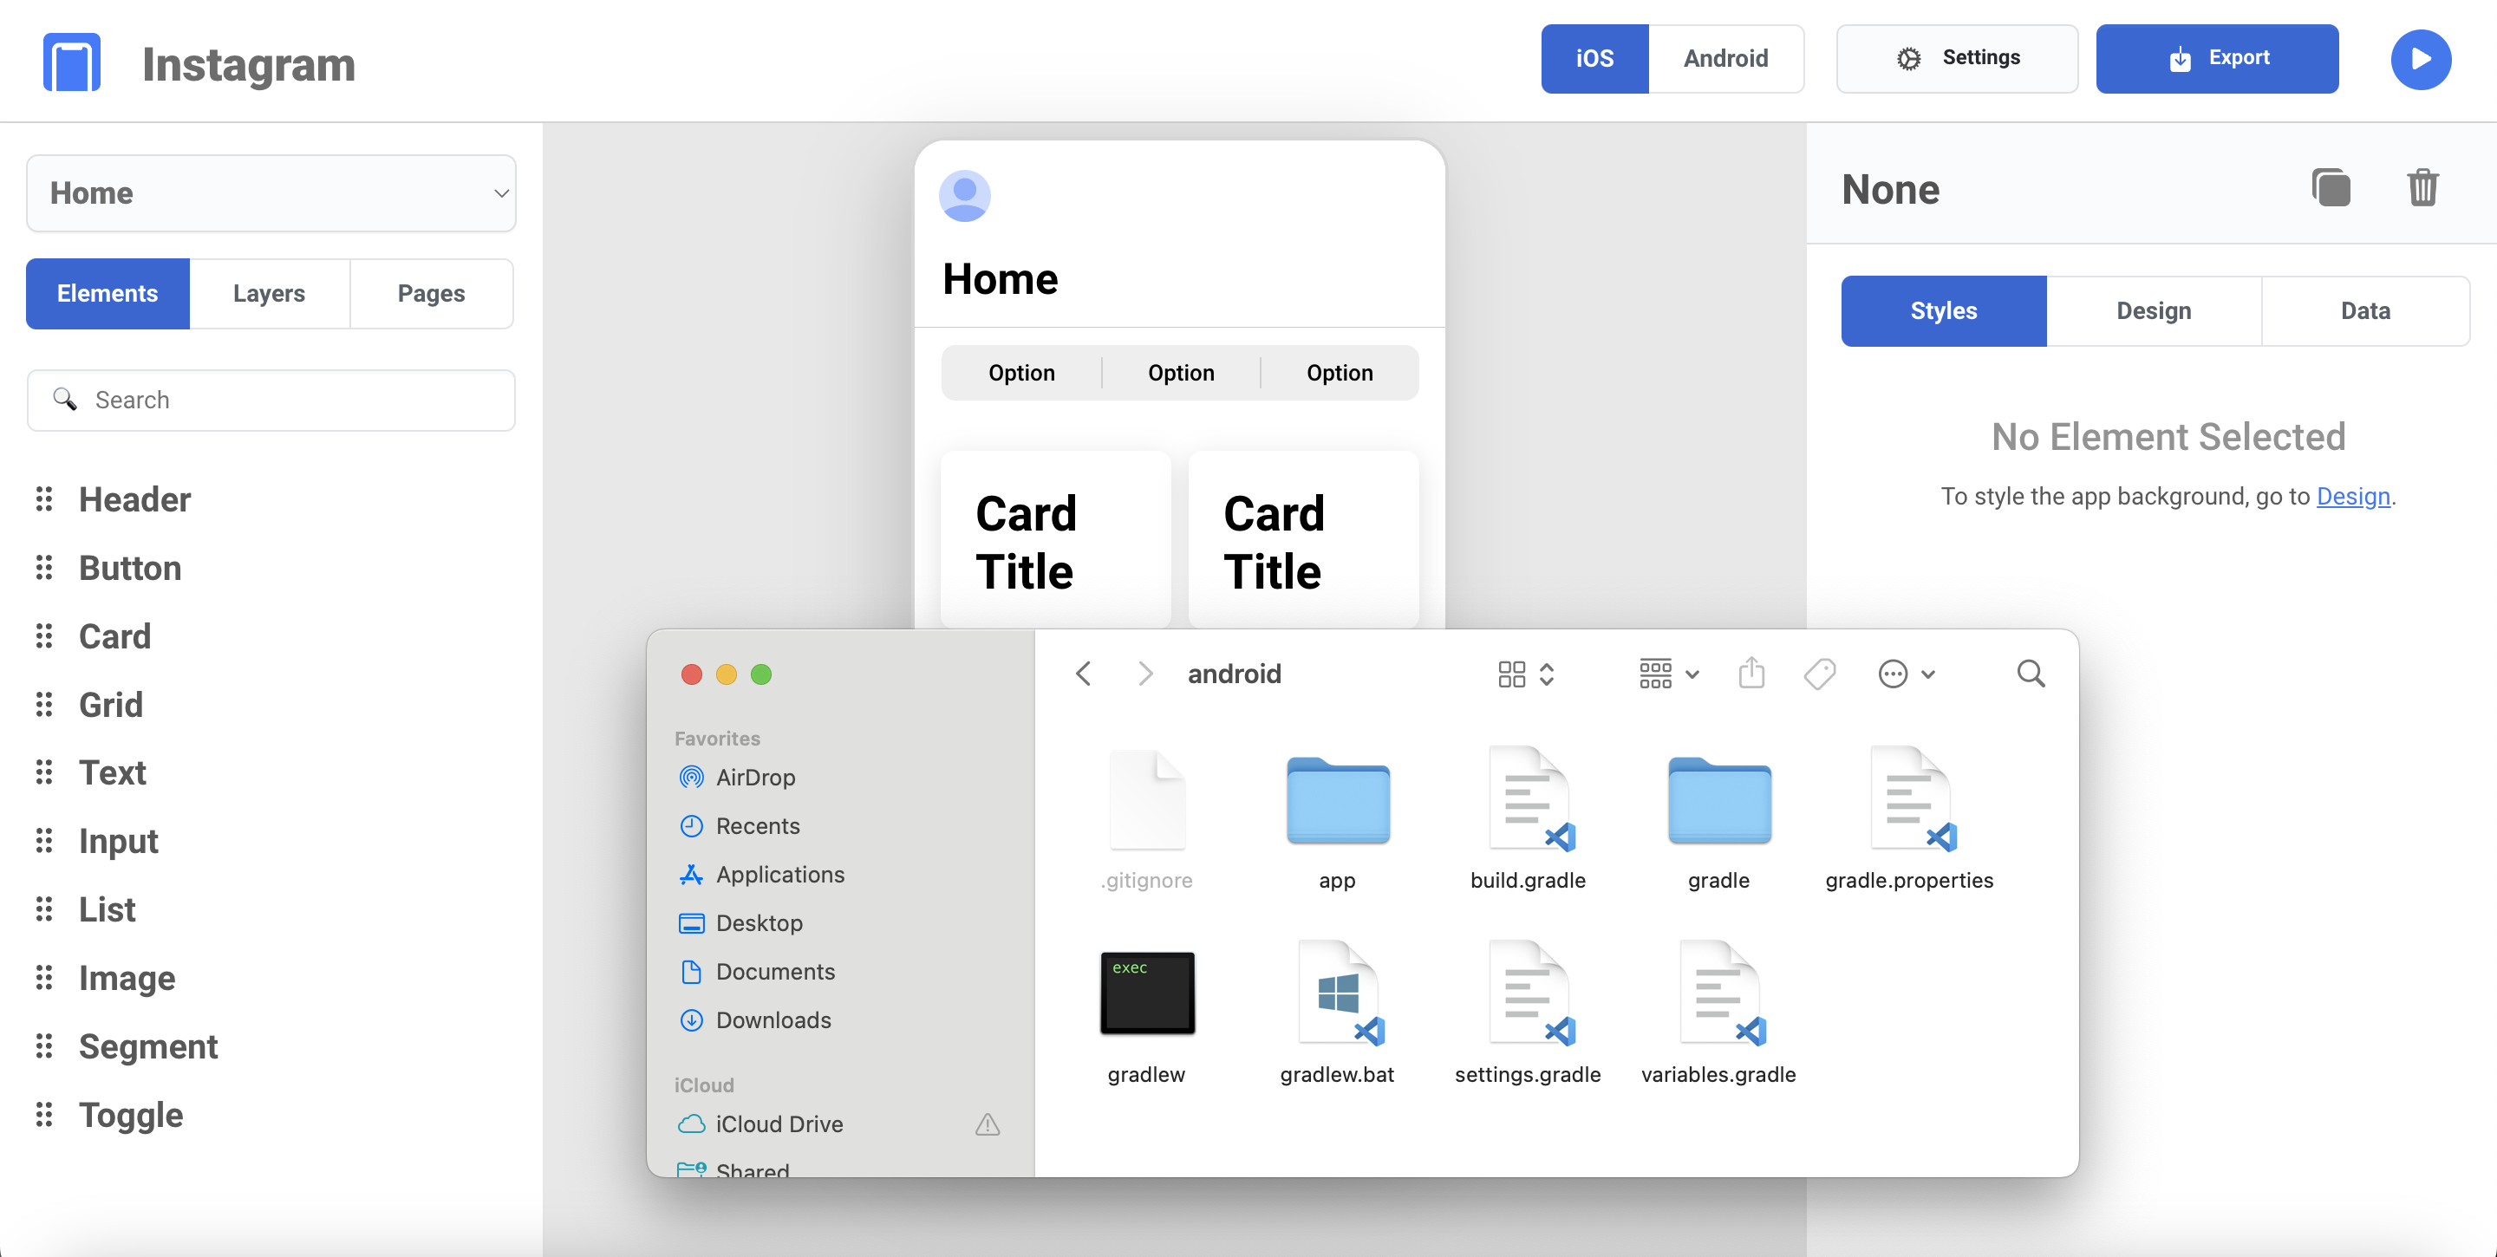Select iOS platform toggle
The image size is (2497, 1257).
(1594, 58)
